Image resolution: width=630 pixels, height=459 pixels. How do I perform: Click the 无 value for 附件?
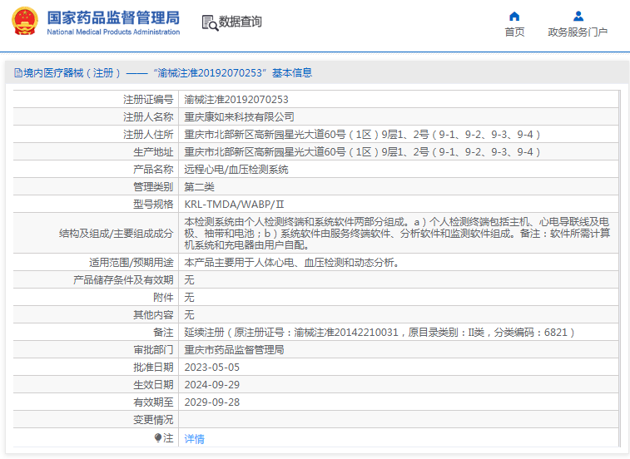[189, 298]
